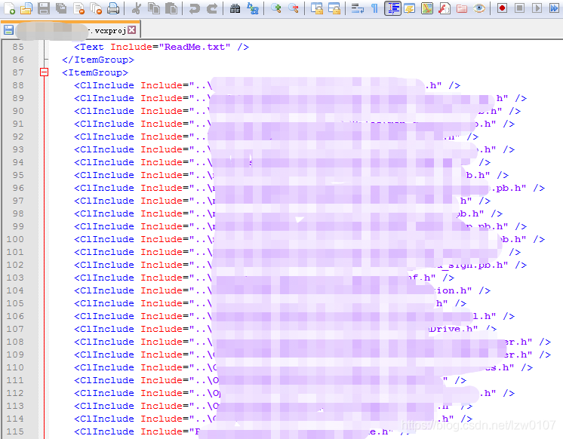Print the document with the printer icon
The image size is (563, 439).
click(113, 8)
